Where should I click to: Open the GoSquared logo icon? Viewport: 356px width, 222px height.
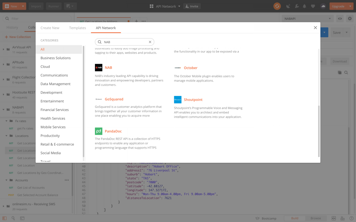point(98,99)
